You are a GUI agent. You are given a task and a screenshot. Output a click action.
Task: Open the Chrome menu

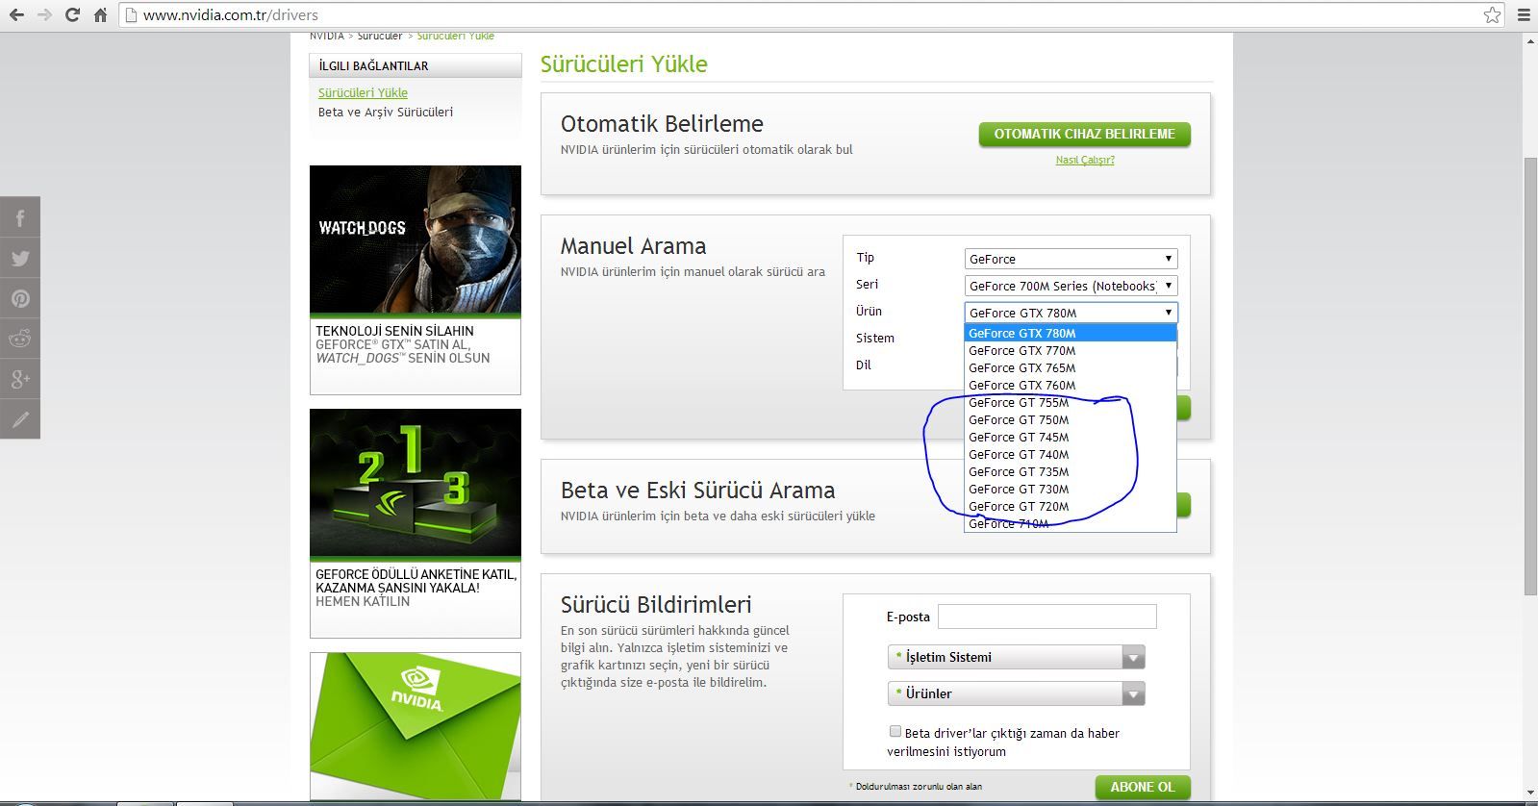tap(1524, 15)
